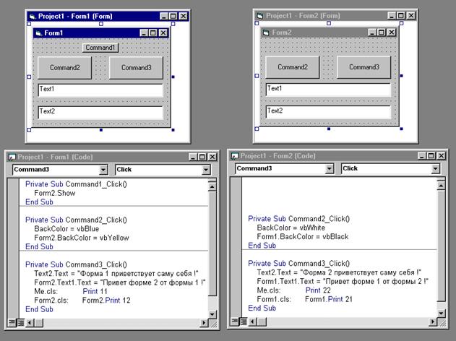Toggle Procedure View in Form1 code window

pyautogui.click(x=12, y=322)
